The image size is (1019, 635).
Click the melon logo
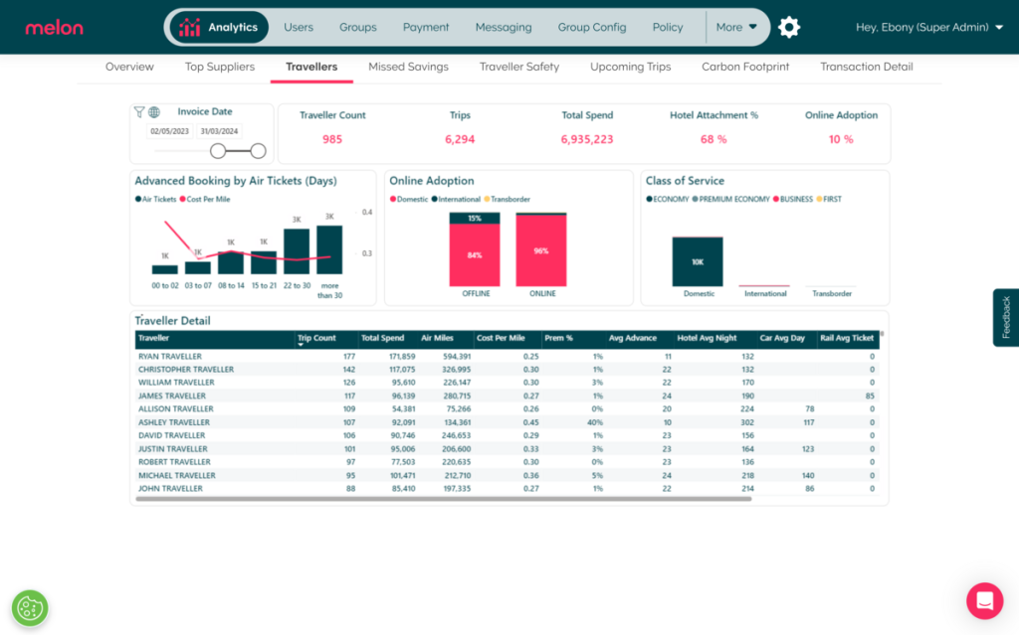54,28
